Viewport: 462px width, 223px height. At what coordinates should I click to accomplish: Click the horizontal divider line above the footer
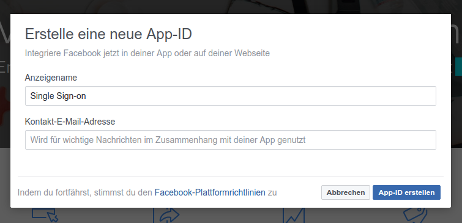231,177
